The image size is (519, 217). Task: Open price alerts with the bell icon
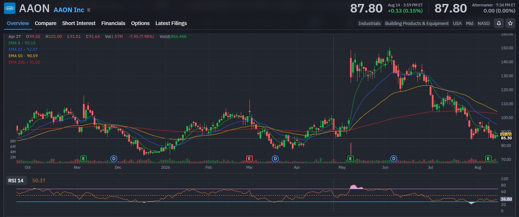[x=499, y=23]
